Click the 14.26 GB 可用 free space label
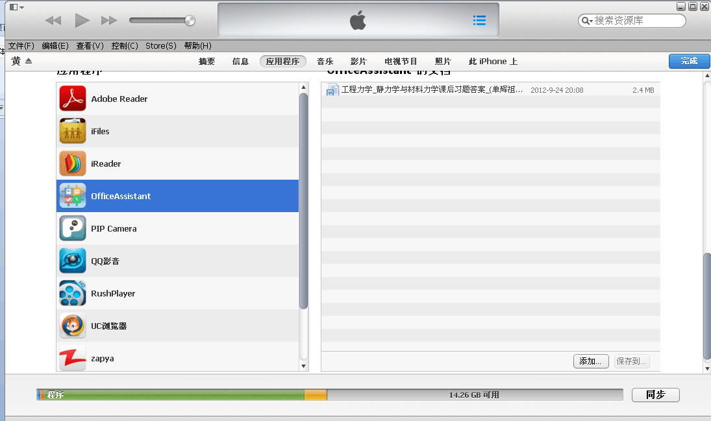711x421 pixels. (x=474, y=394)
